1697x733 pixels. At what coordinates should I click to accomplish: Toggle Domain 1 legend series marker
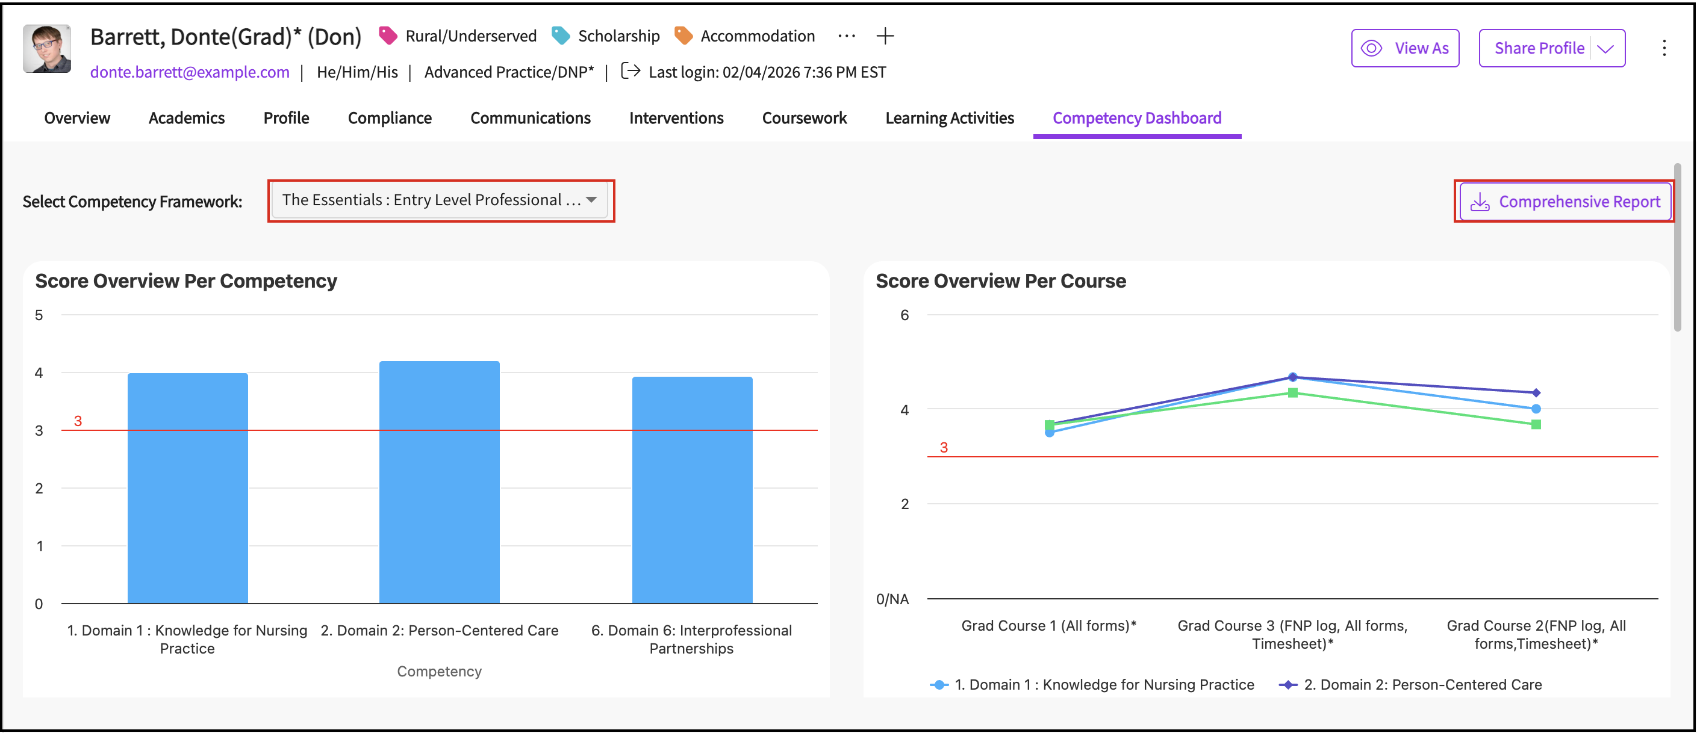939,685
